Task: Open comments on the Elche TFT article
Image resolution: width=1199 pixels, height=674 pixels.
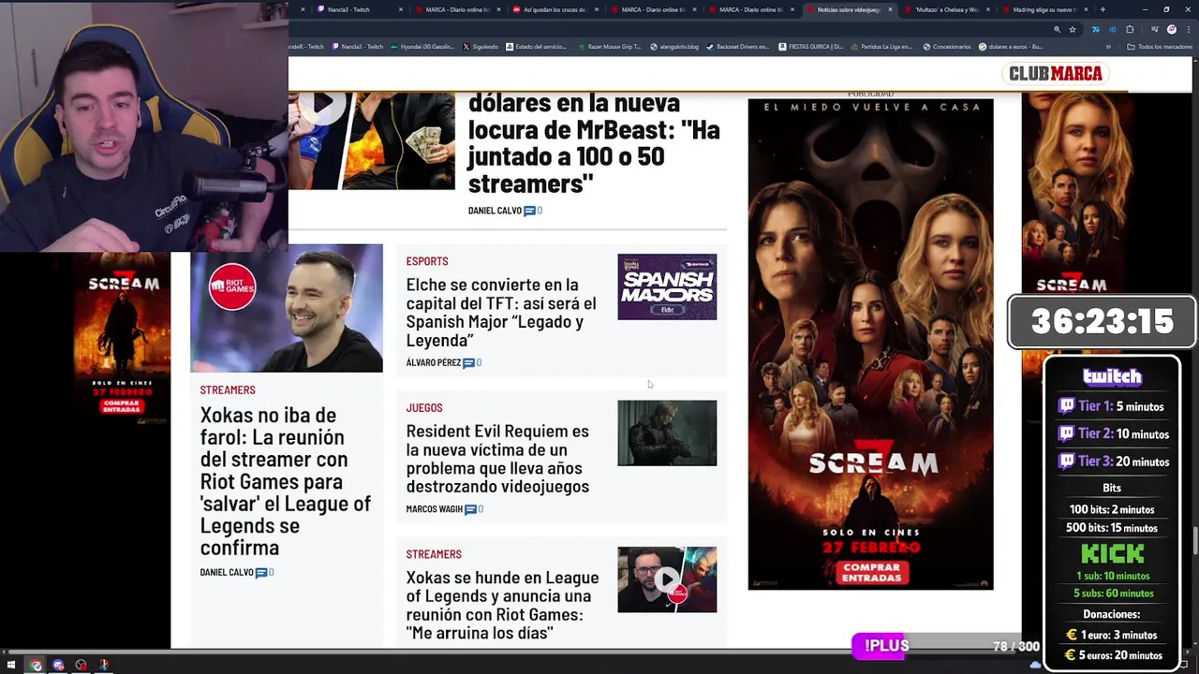Action: (x=472, y=363)
